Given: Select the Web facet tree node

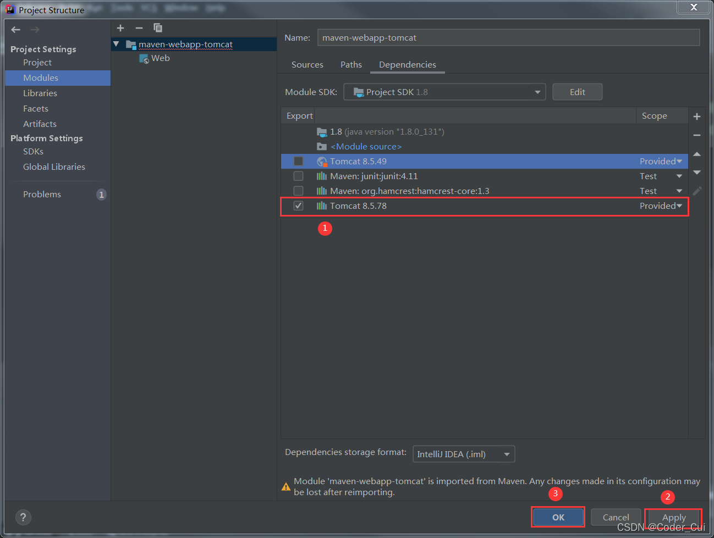Looking at the screenshot, I should [160, 58].
